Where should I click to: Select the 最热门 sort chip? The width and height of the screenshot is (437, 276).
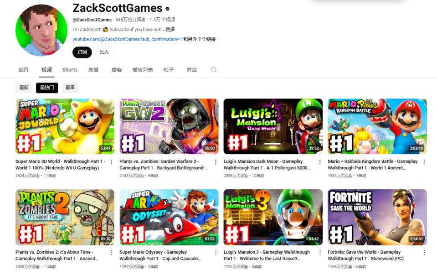[47, 88]
